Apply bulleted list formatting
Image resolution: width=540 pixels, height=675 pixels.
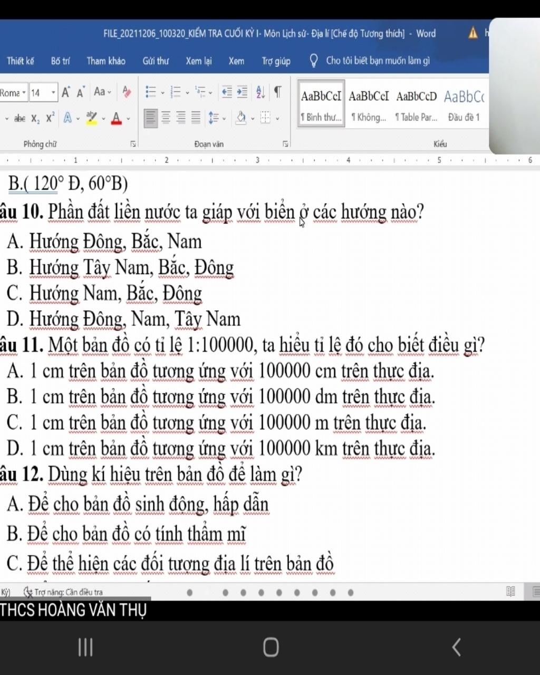pyautogui.click(x=151, y=93)
